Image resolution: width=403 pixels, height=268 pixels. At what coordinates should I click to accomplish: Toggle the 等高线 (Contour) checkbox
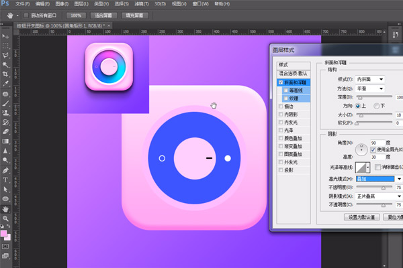(x=286, y=90)
